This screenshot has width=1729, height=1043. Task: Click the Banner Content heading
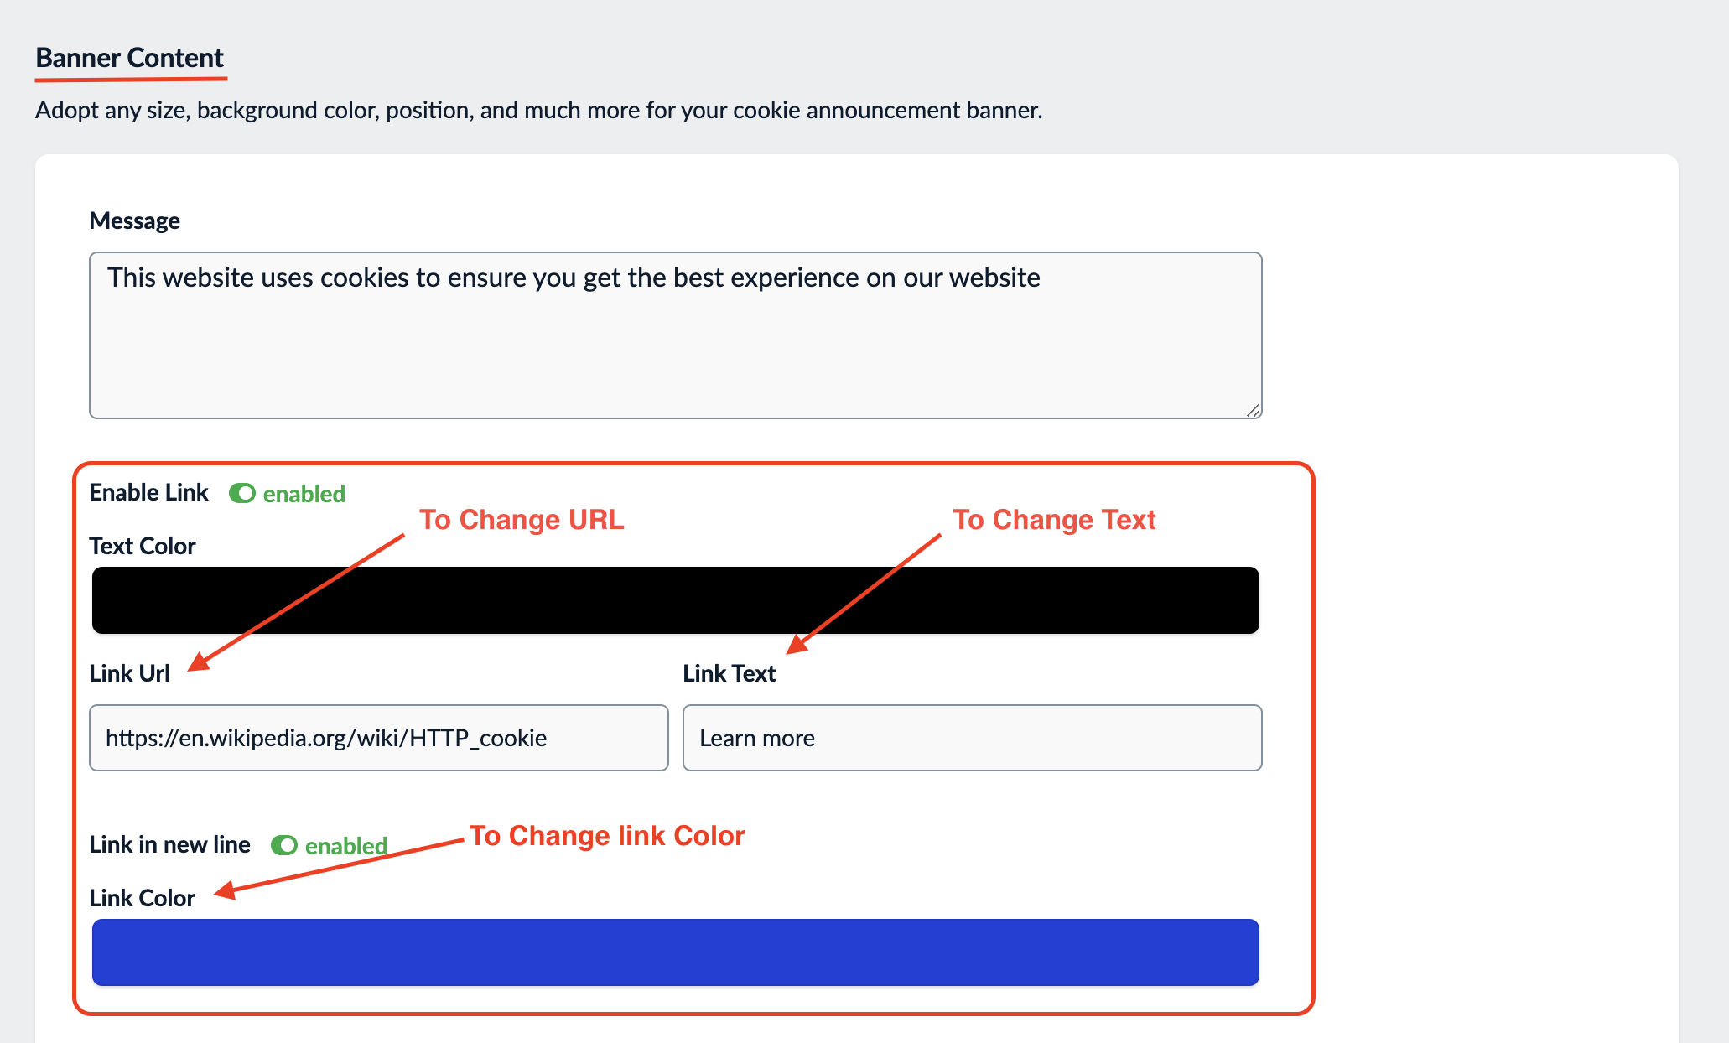coord(130,58)
